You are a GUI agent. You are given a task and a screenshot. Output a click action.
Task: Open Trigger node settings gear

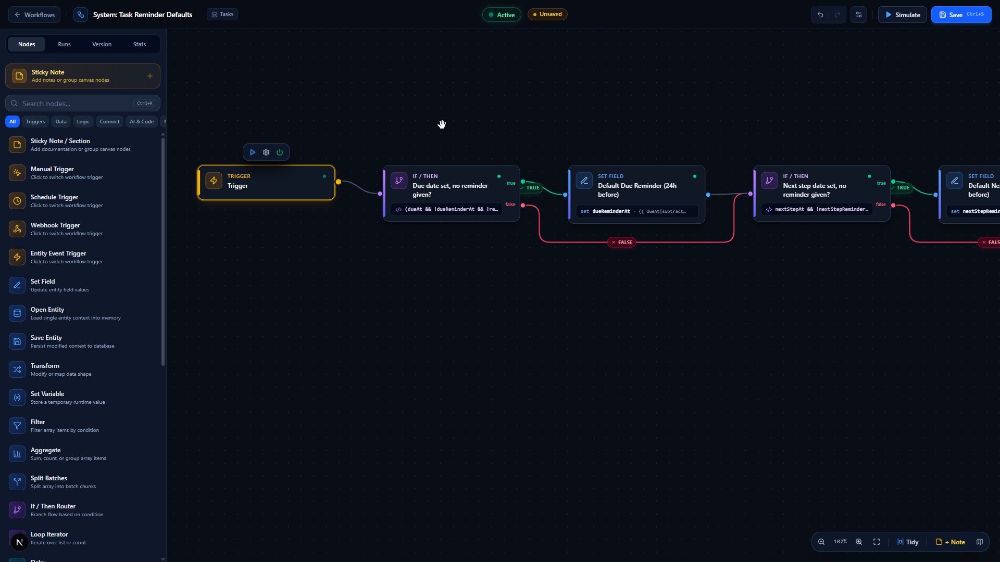point(266,152)
